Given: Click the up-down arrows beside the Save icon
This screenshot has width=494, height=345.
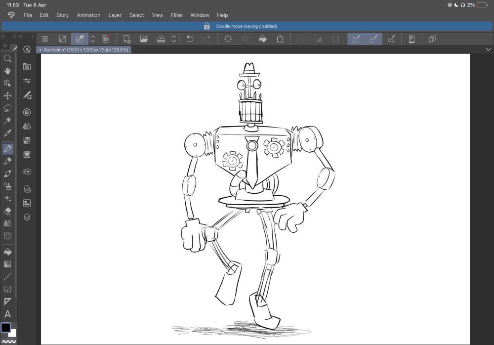Looking at the screenshot, I should [x=173, y=39].
